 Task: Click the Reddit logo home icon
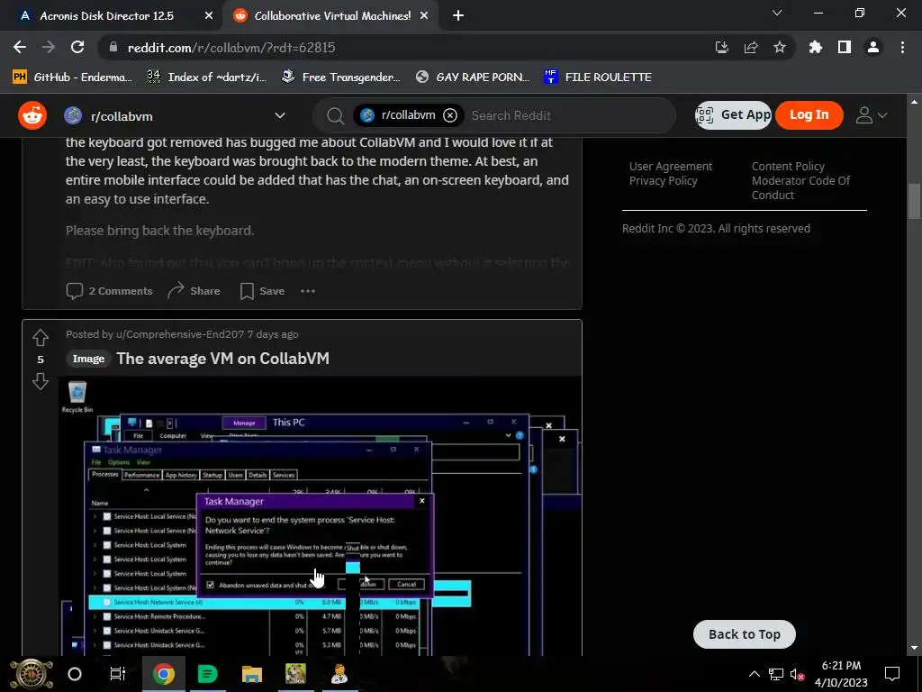32,115
